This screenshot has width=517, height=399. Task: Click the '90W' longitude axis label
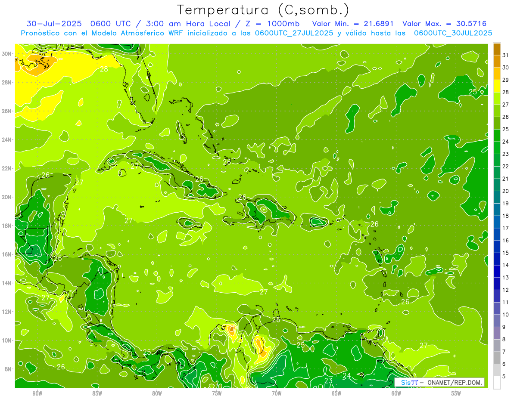(37, 394)
